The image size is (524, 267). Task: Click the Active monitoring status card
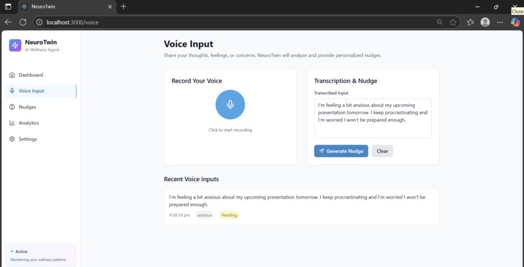[41, 255]
